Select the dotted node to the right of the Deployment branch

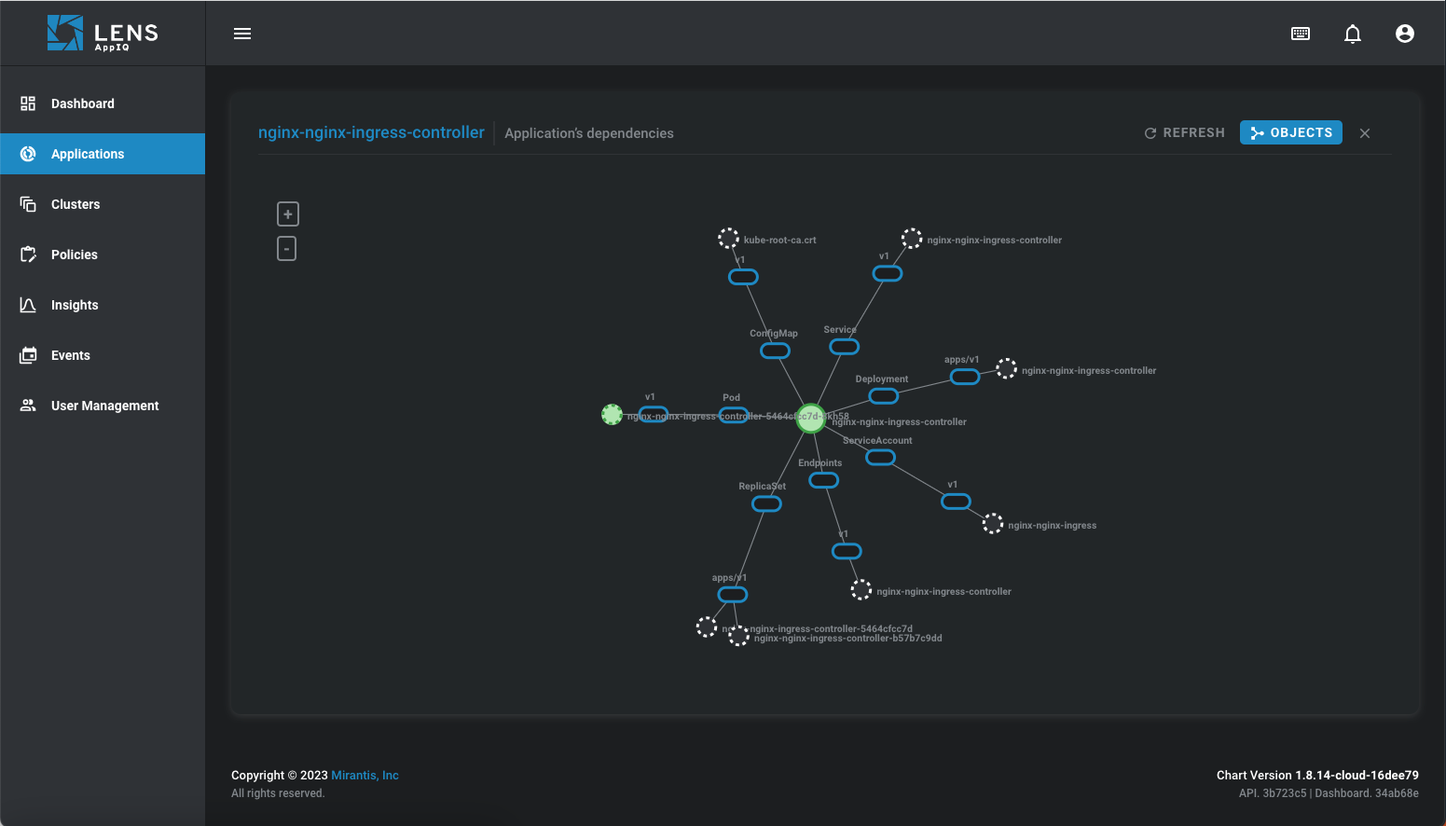click(1006, 368)
